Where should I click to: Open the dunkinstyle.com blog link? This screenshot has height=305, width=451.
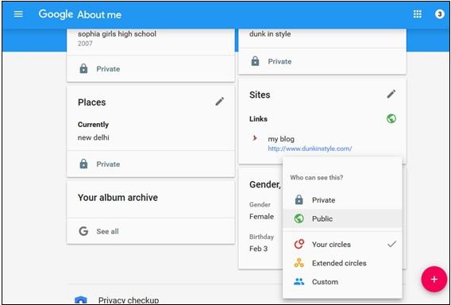[310, 149]
